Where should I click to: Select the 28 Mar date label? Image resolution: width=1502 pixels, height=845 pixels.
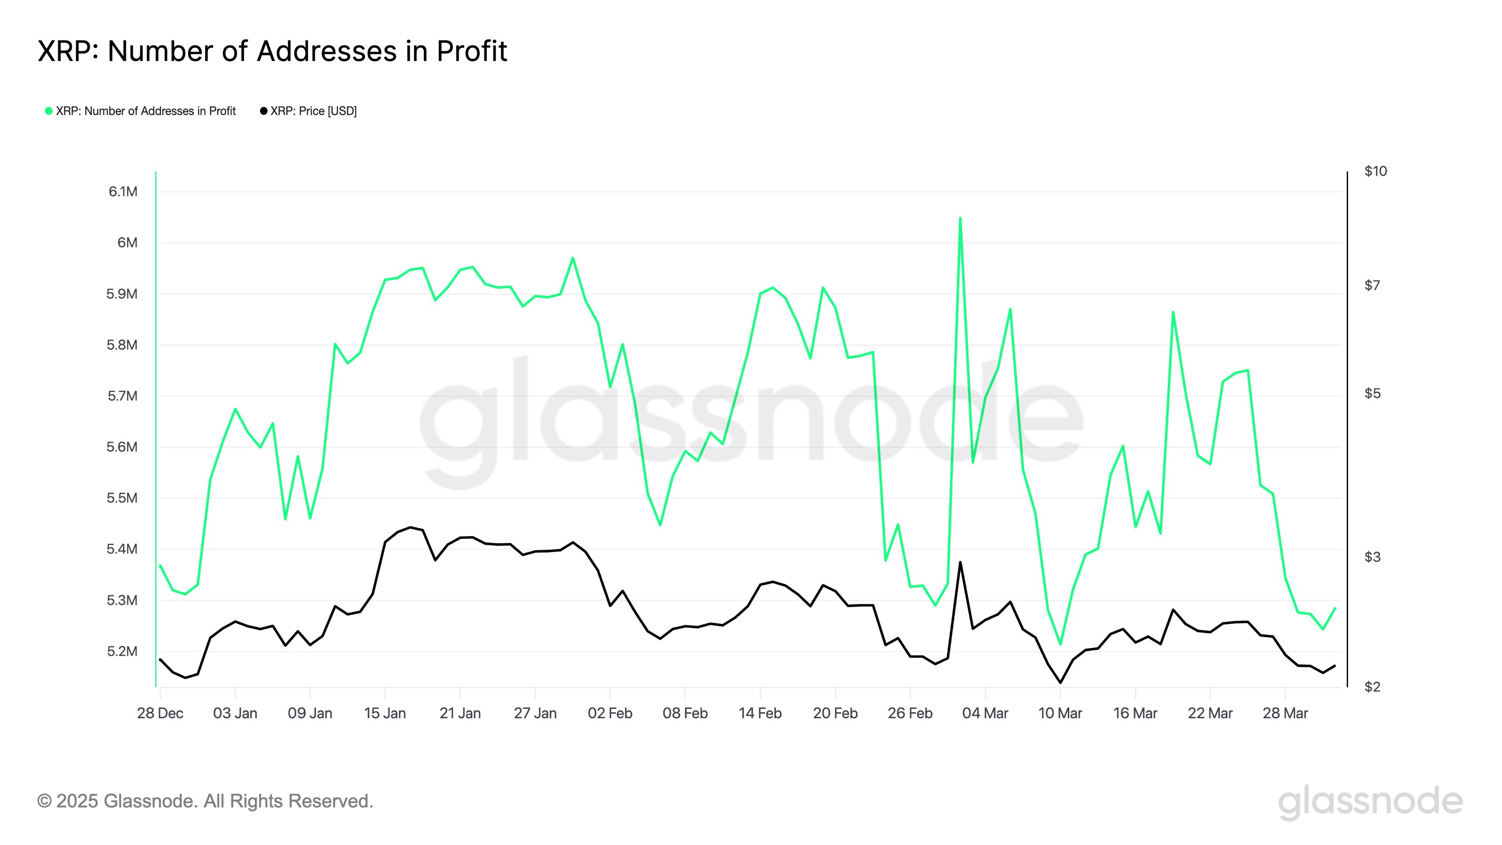click(x=1285, y=713)
